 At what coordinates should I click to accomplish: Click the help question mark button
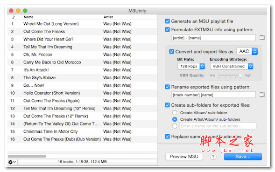pyautogui.click(x=213, y=157)
